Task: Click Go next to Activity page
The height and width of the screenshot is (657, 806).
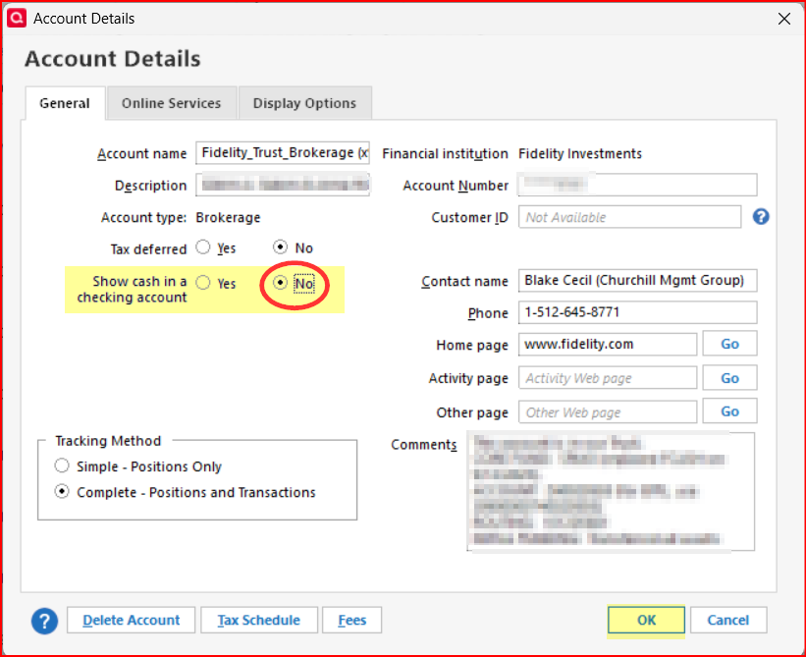Action: [730, 378]
